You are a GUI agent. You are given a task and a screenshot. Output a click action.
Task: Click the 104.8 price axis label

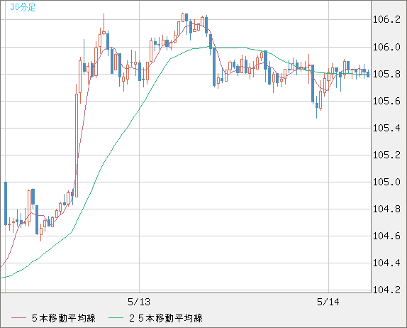(x=386, y=209)
